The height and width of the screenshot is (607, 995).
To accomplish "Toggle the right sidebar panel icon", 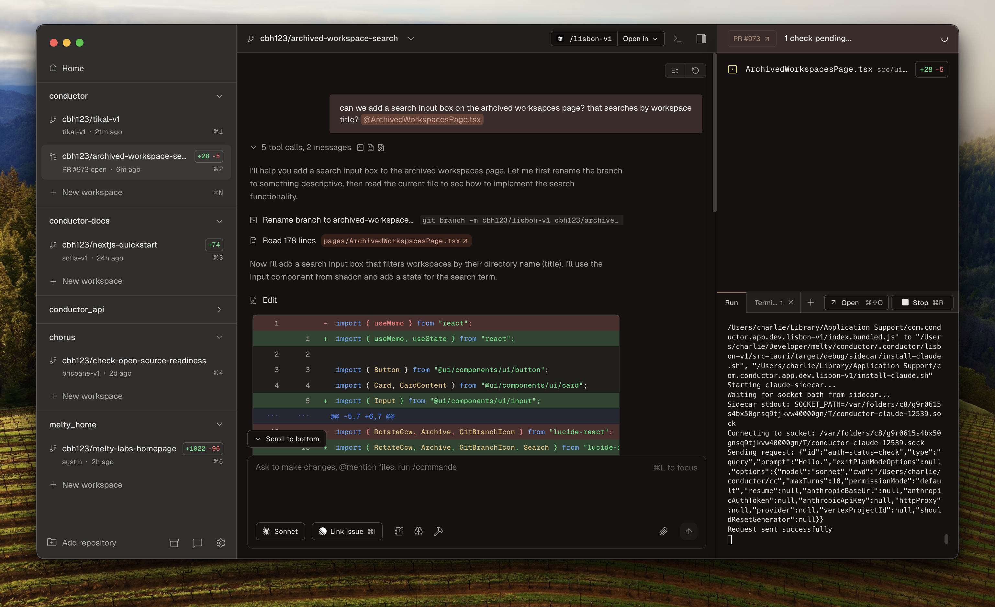I will coord(701,39).
